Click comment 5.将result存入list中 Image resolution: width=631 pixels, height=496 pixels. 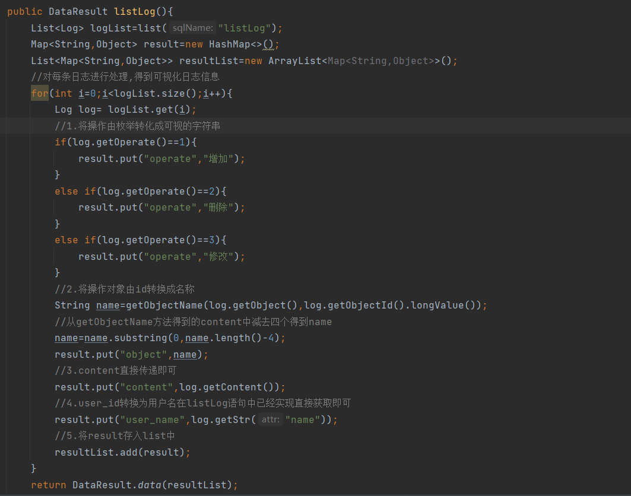tap(115, 435)
